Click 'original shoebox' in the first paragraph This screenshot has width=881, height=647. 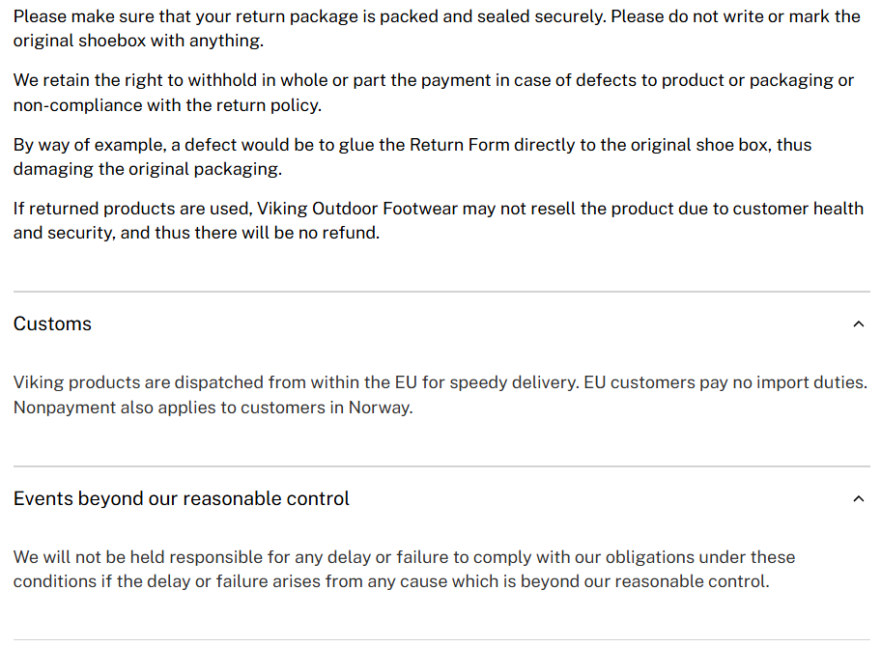tap(75, 42)
